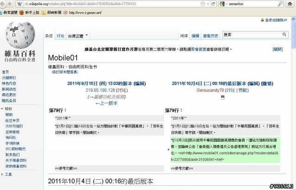Go to the browser home page icon

pyautogui.click(x=290, y=4)
